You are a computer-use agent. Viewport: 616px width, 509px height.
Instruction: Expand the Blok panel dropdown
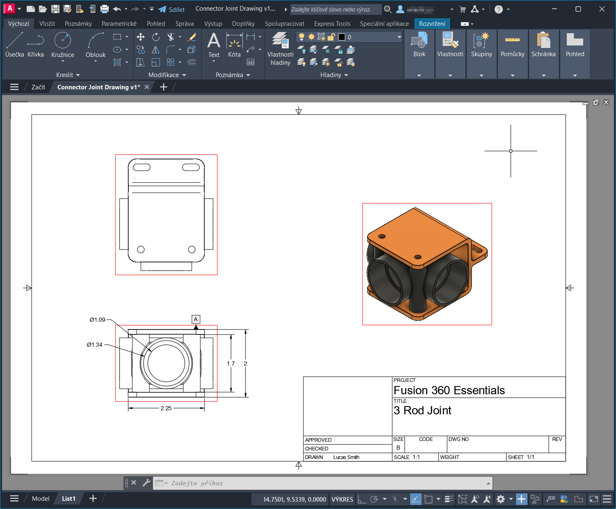419,75
